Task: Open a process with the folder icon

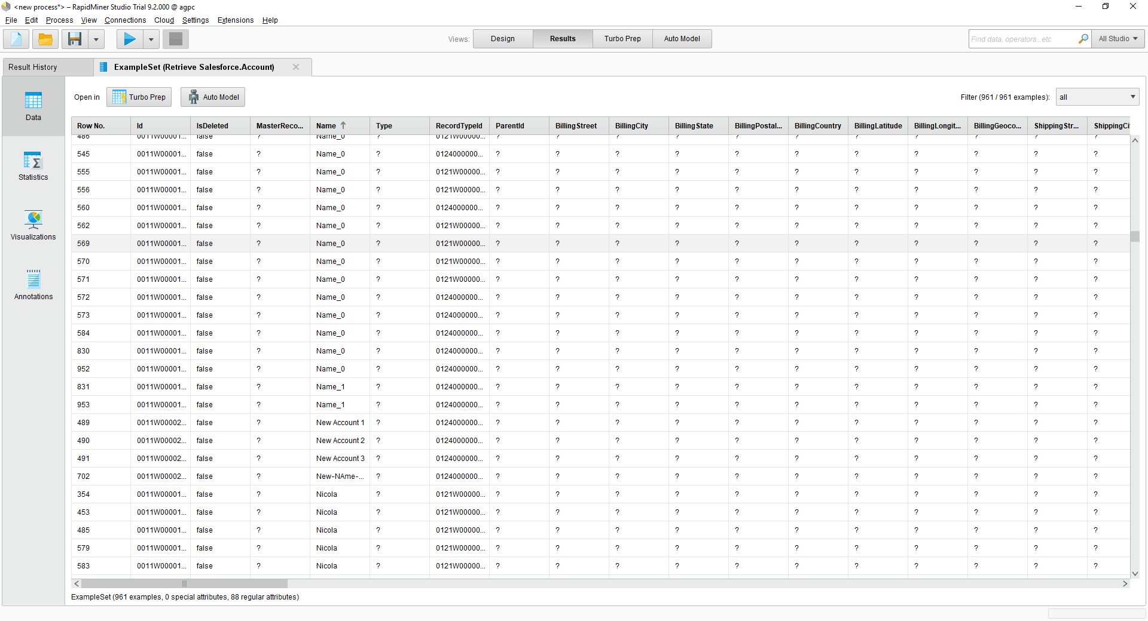Action: 45,39
